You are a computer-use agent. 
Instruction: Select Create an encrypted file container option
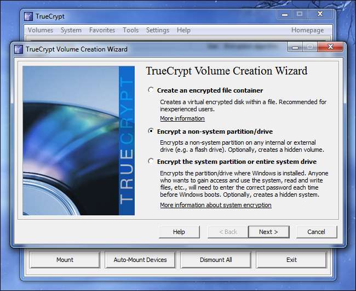tap(151, 90)
